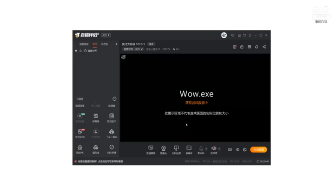Image resolution: width=336 pixels, height=189 pixels.
Task: Start recording with the camcorder icon
Action: [x=230, y=150]
